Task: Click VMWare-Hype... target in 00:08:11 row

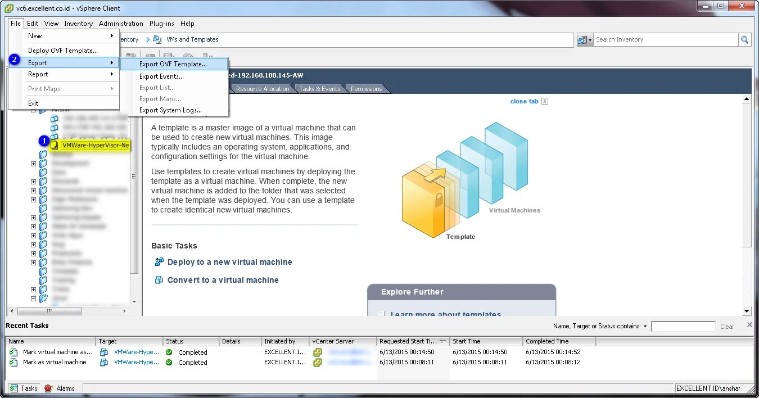Action: 137,363
